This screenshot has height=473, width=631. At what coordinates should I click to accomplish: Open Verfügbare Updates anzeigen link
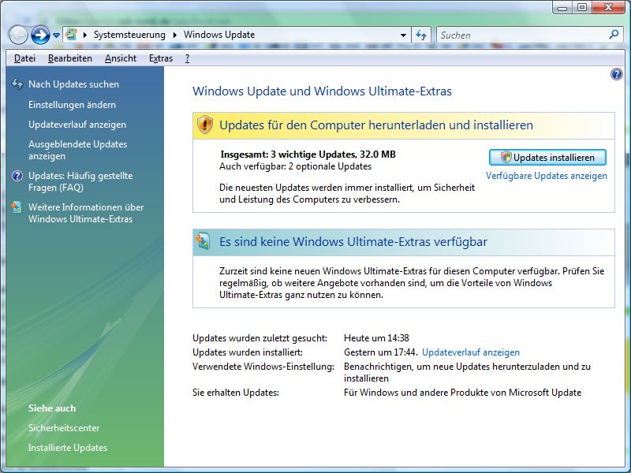[547, 176]
